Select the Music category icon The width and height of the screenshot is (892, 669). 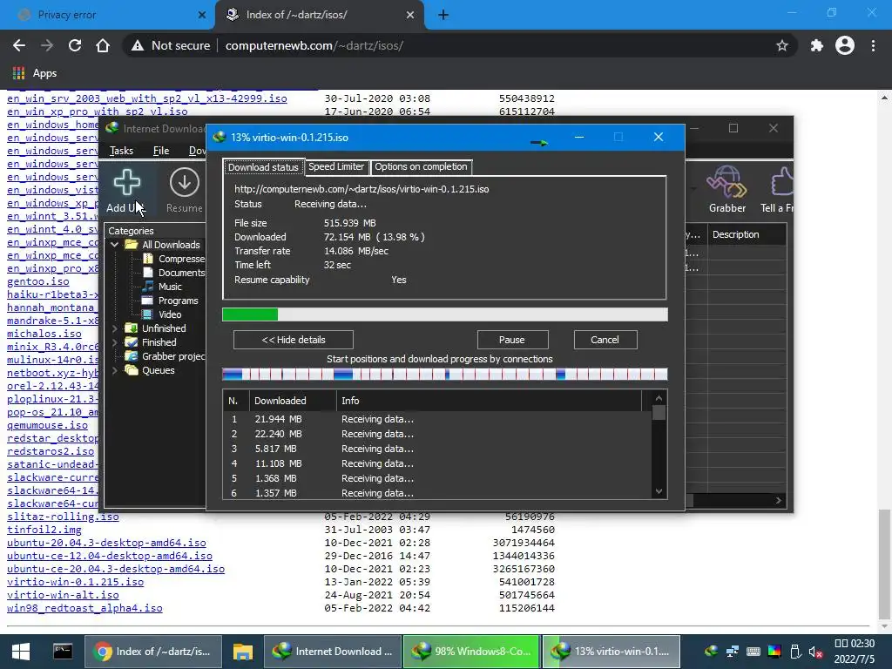[x=148, y=286]
